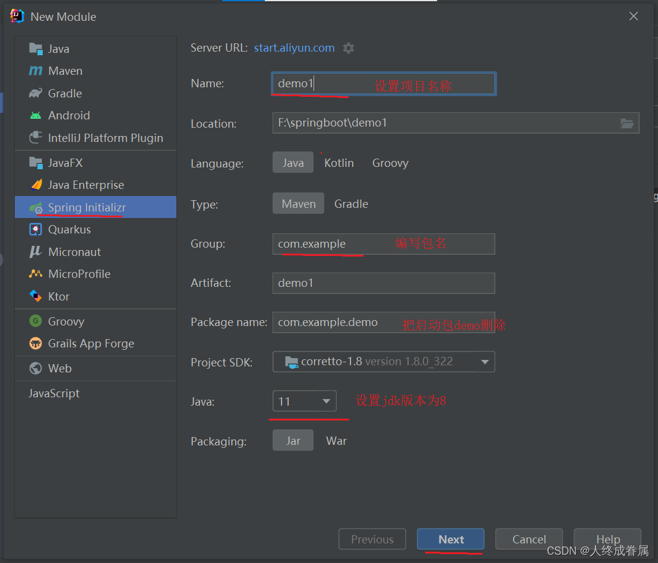Select Android label in the sidebar
This screenshot has height=563, width=658.
click(69, 115)
